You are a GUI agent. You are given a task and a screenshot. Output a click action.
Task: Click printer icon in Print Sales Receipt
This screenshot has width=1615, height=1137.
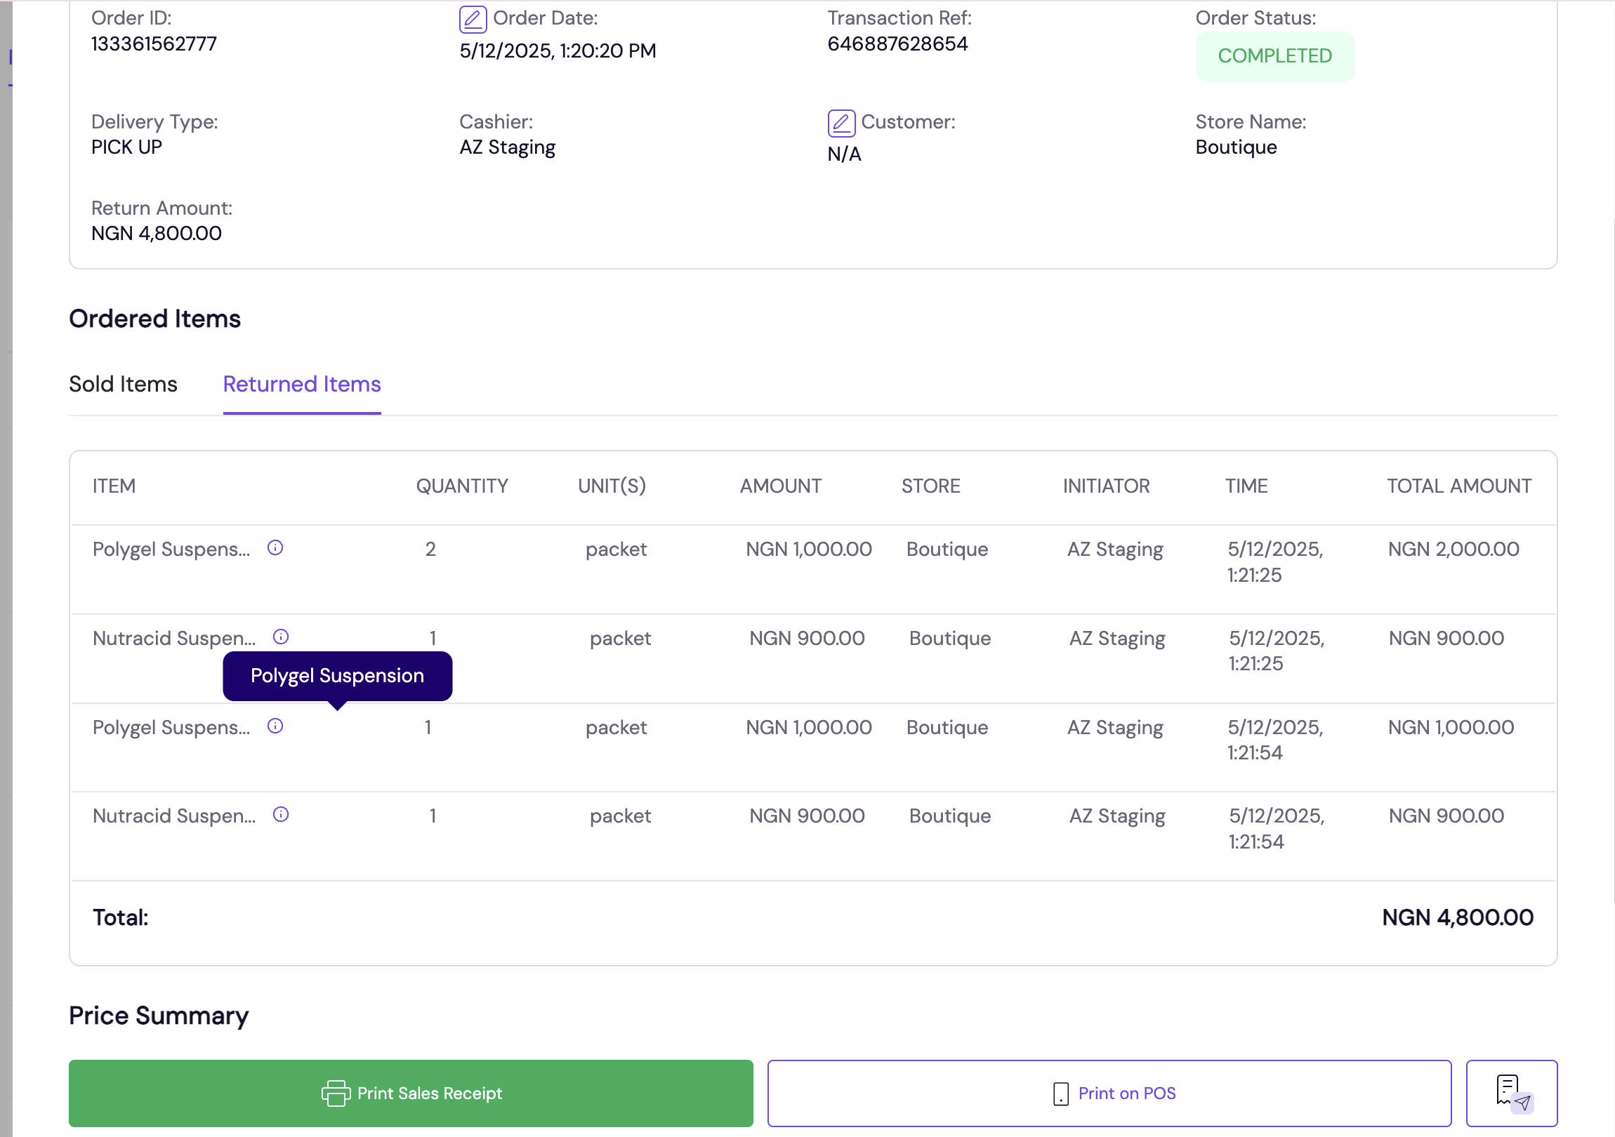(336, 1093)
